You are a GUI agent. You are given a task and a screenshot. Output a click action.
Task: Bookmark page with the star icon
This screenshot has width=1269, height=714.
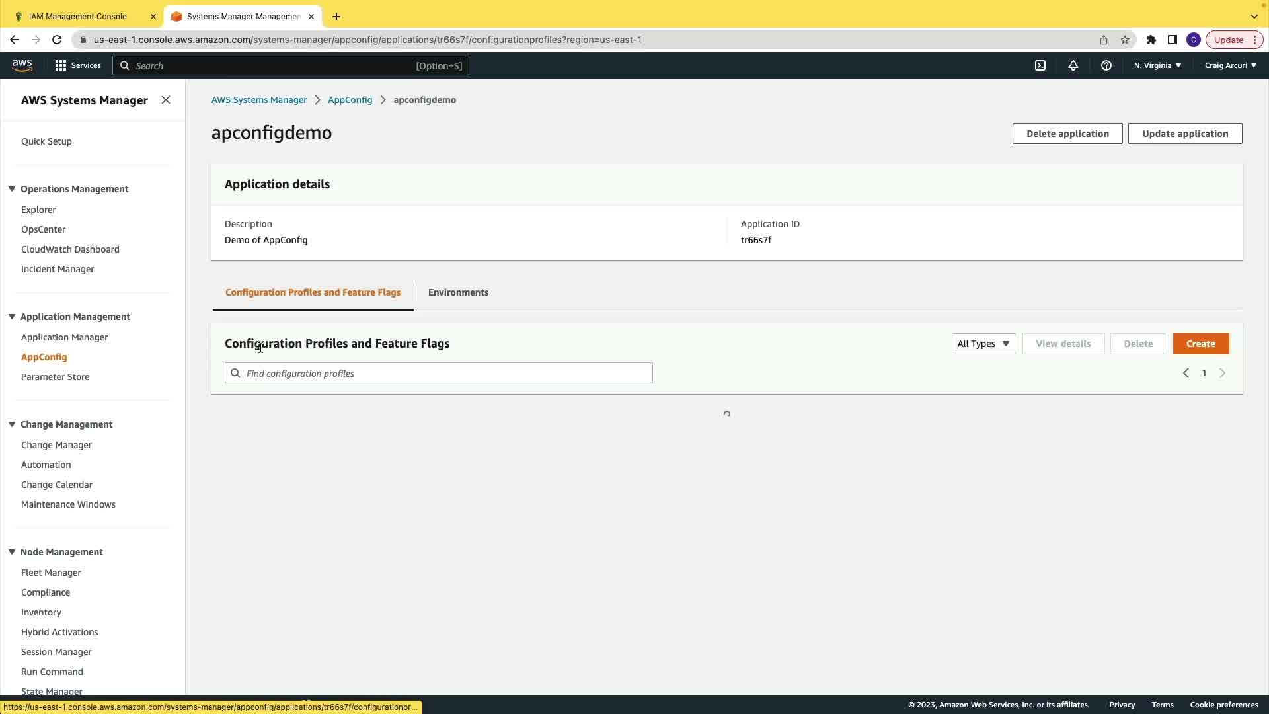tap(1125, 40)
